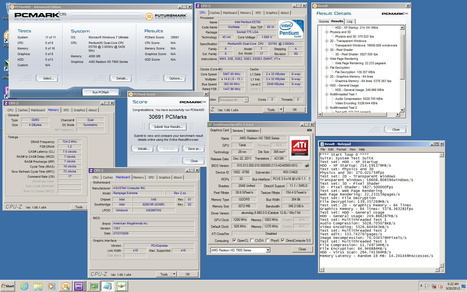This screenshot has height=292, width=467.
Task: Switch to PCMark05 via orange taskbar icon
Action: [66, 286]
